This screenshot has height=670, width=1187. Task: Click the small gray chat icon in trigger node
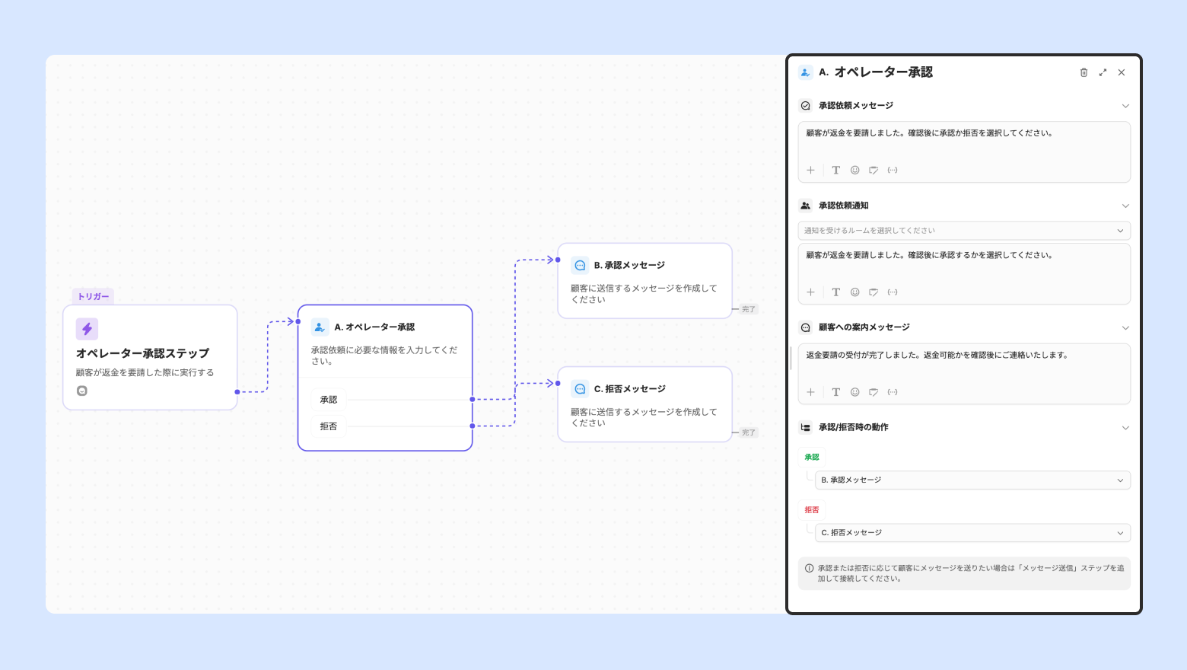[x=82, y=391]
